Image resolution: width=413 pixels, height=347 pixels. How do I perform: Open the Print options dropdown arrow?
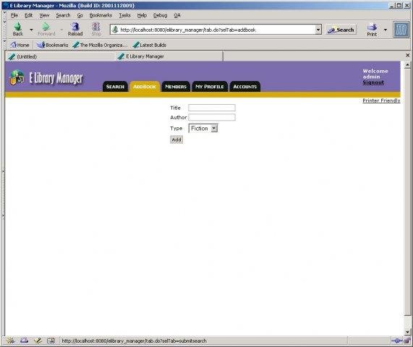click(x=386, y=30)
